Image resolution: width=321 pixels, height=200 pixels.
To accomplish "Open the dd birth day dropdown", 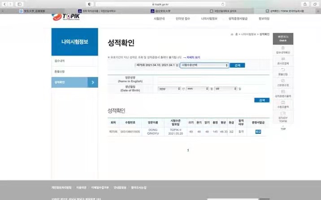I will point(226,89).
